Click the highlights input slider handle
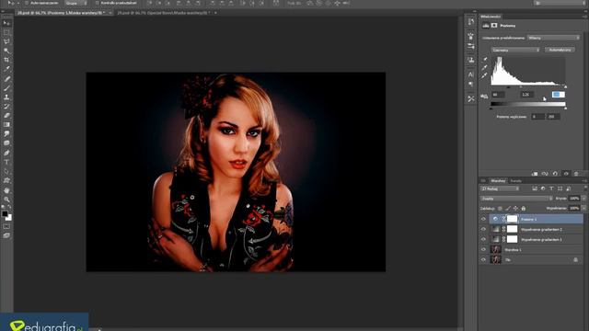This screenshot has width=589, height=331. [565, 86]
